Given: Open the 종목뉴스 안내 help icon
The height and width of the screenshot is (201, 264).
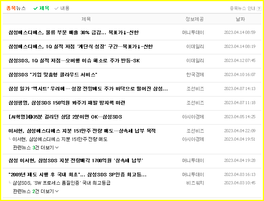Looking at the screenshot, I should pos(259,9).
